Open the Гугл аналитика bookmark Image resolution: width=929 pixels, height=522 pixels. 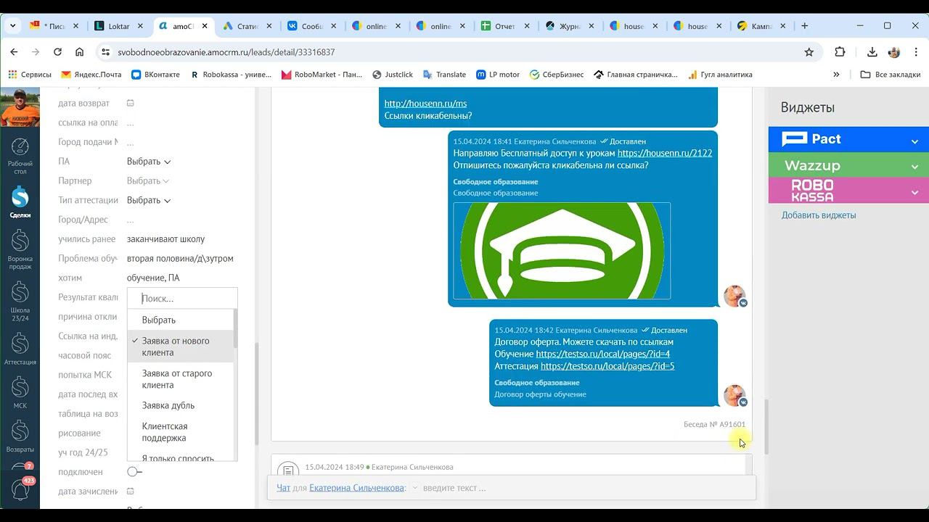coord(720,75)
